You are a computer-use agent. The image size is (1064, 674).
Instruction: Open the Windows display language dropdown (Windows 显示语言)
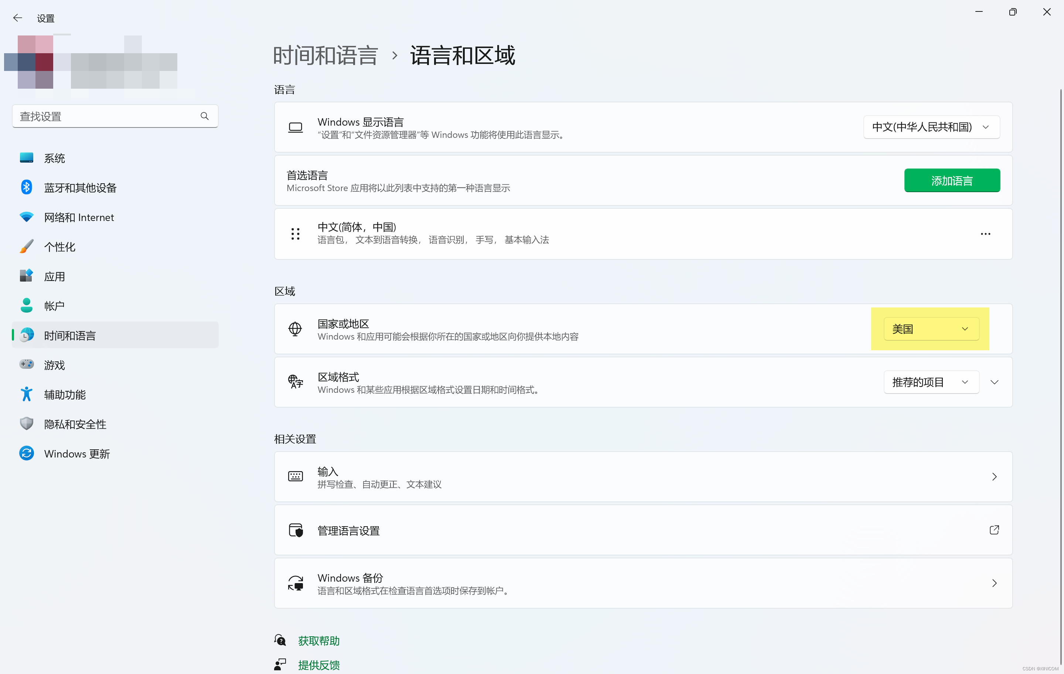(x=931, y=127)
